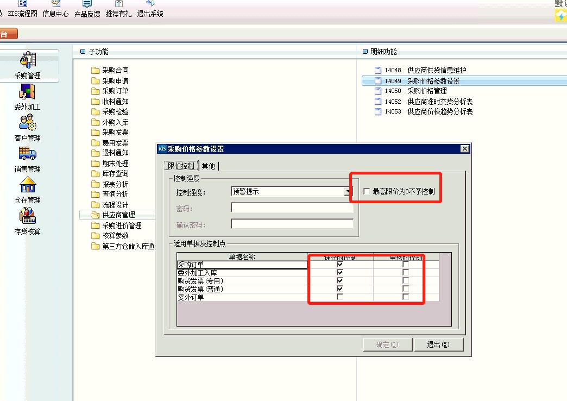Open the 外购入库 folder
The width and height of the screenshot is (567, 401).
pos(110,122)
